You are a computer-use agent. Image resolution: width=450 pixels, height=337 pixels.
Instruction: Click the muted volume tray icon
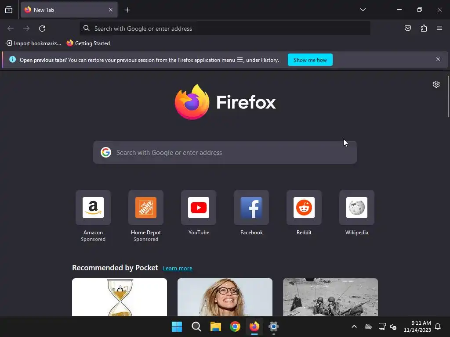point(393,326)
